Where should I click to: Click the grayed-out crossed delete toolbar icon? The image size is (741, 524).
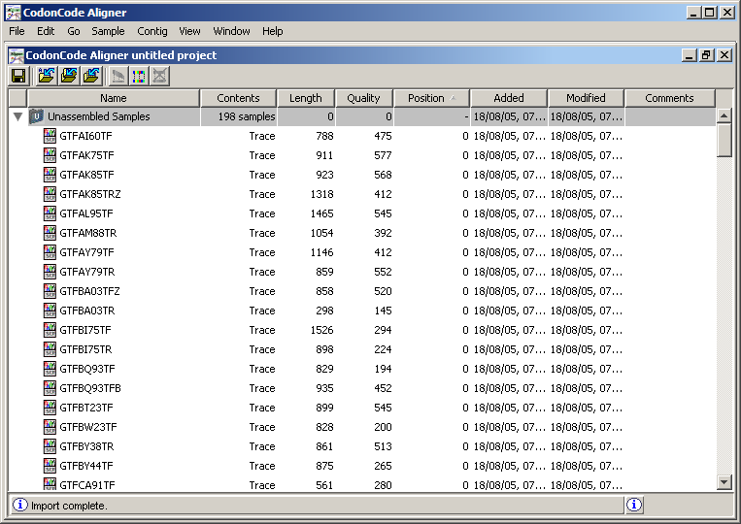pyautogui.click(x=160, y=76)
